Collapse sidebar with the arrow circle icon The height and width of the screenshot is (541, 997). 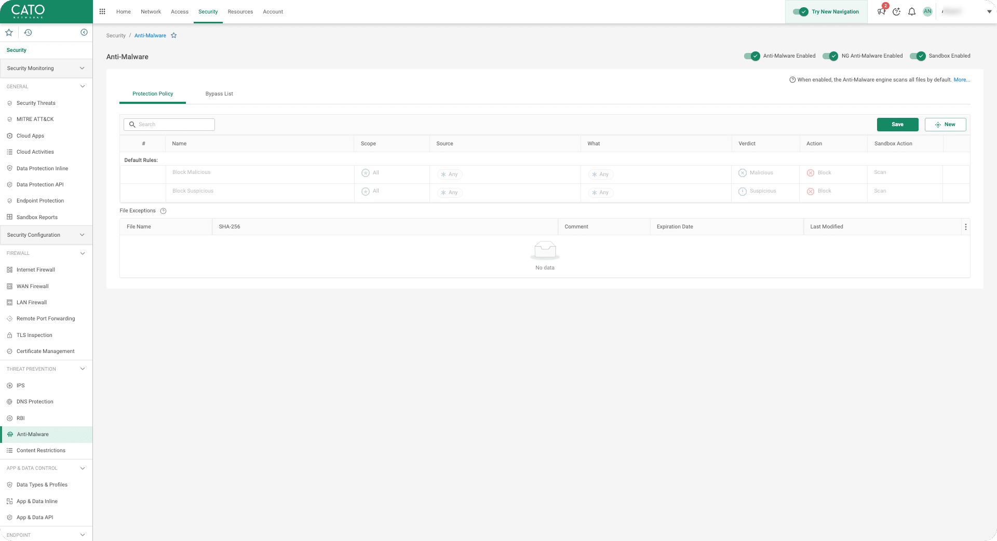[84, 32]
